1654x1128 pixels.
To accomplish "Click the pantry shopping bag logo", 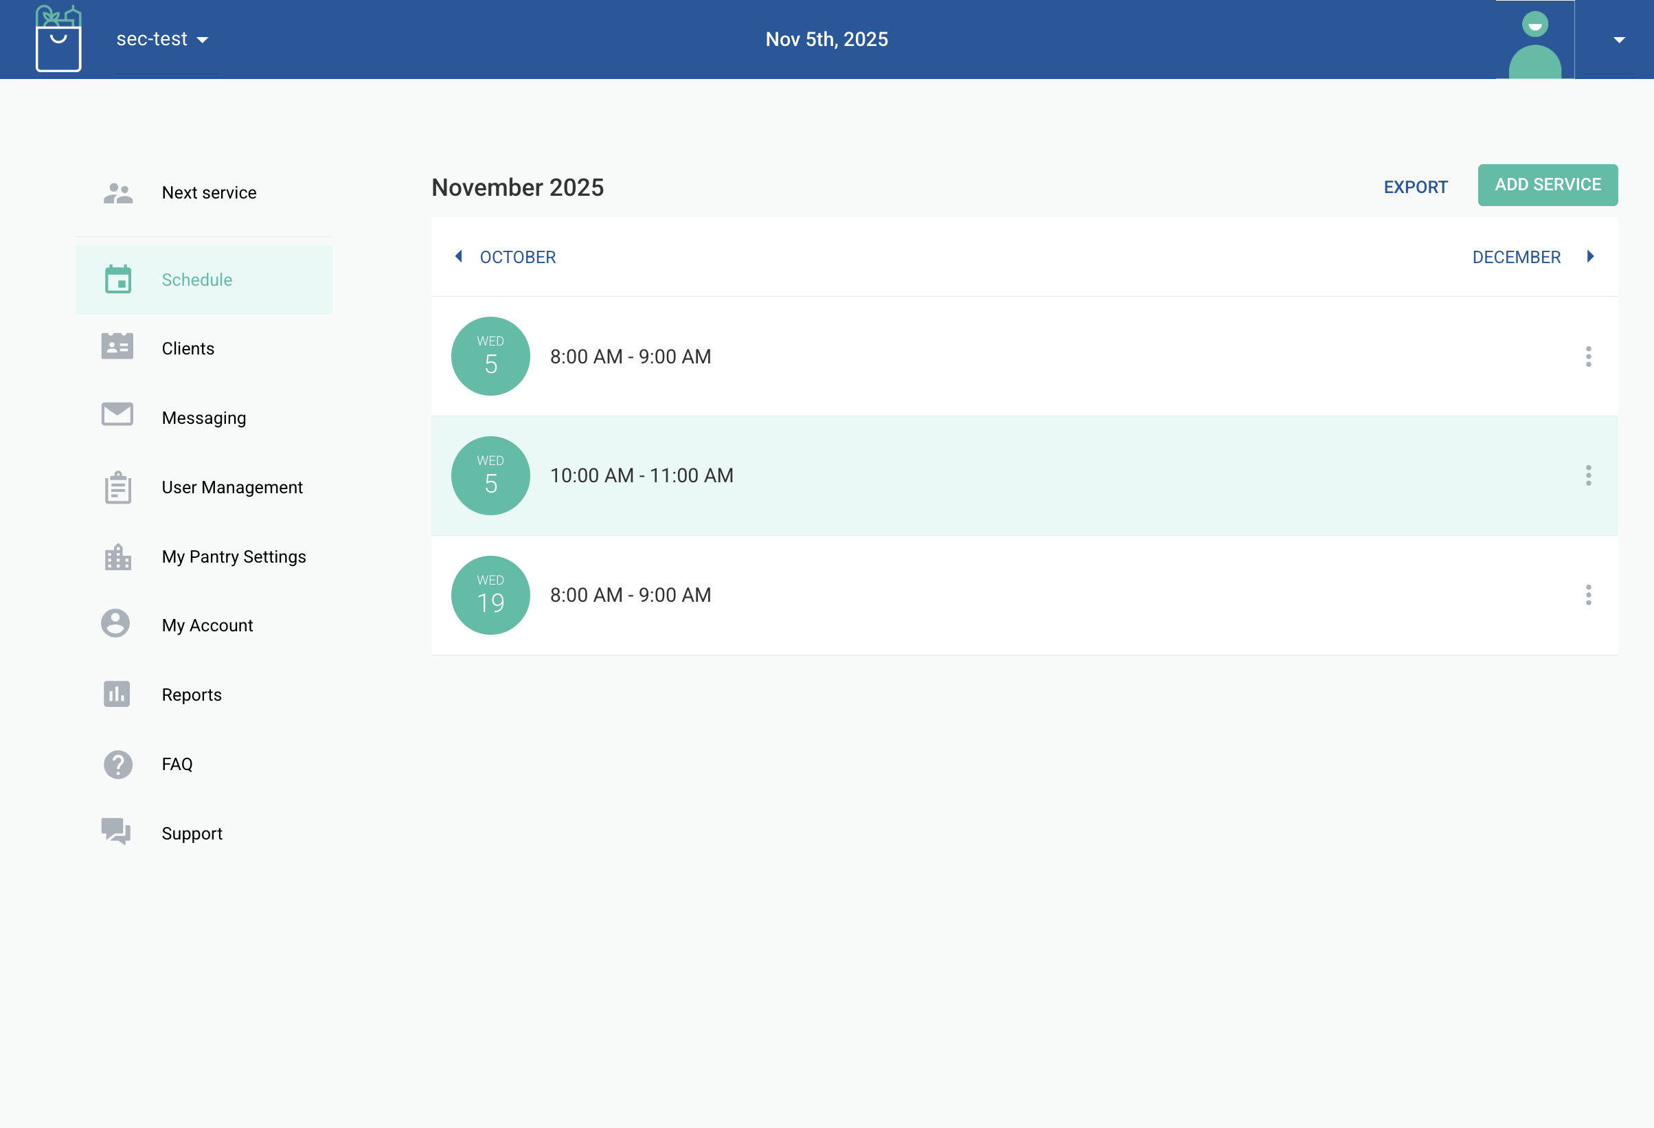I will 58,39.
